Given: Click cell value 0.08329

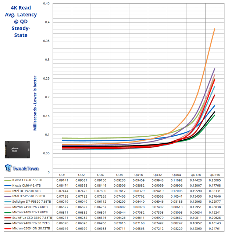Looking at the screenshot, I should click(139, 191).
